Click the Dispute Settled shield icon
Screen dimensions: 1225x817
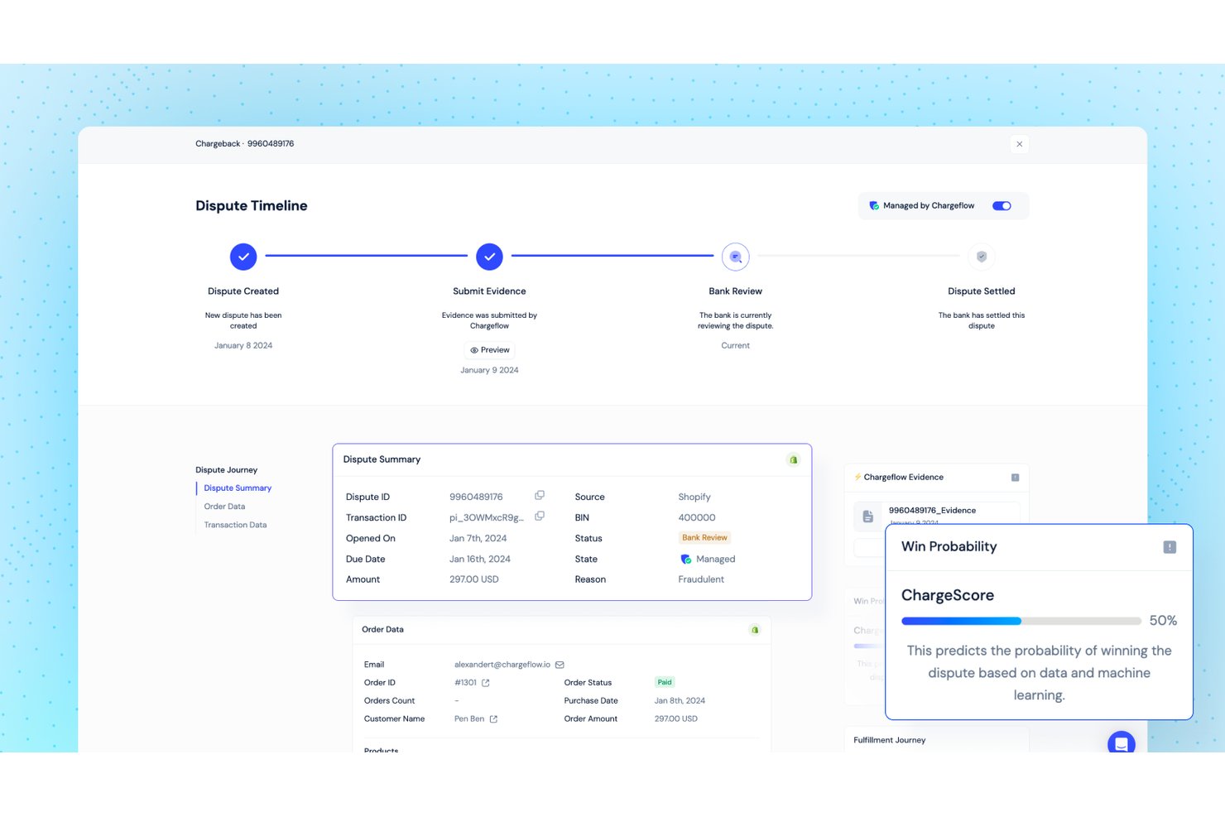[982, 257]
